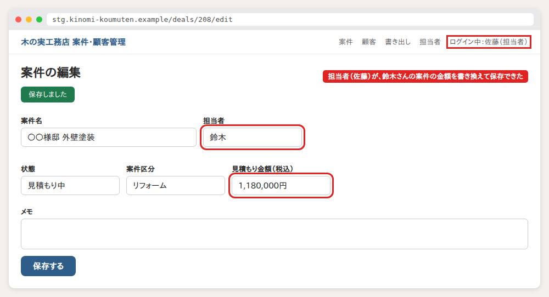Click the 案件の編集 page heading

pyautogui.click(x=51, y=73)
